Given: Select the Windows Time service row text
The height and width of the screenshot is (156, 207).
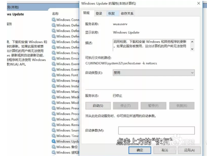Looking at the screenshot, I should [x=68, y=136].
